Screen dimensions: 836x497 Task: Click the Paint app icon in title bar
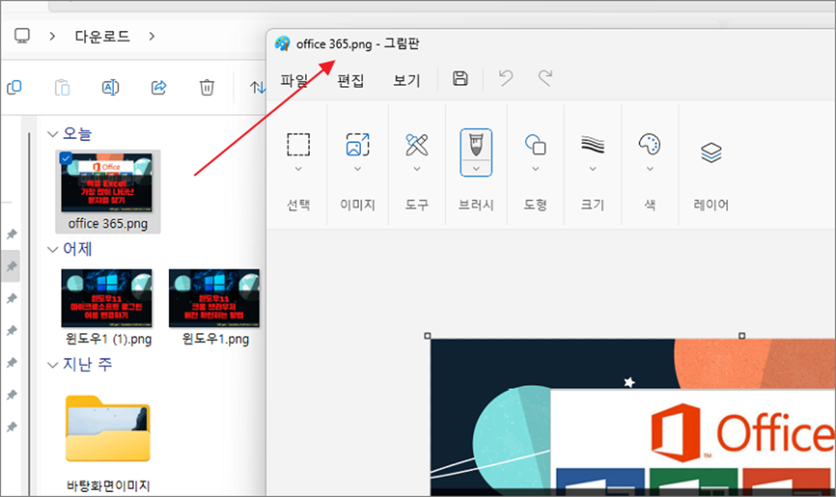282,43
